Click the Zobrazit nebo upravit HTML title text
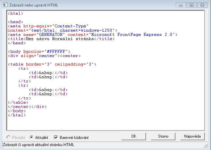This screenshot has height=150, width=211. (34, 5)
